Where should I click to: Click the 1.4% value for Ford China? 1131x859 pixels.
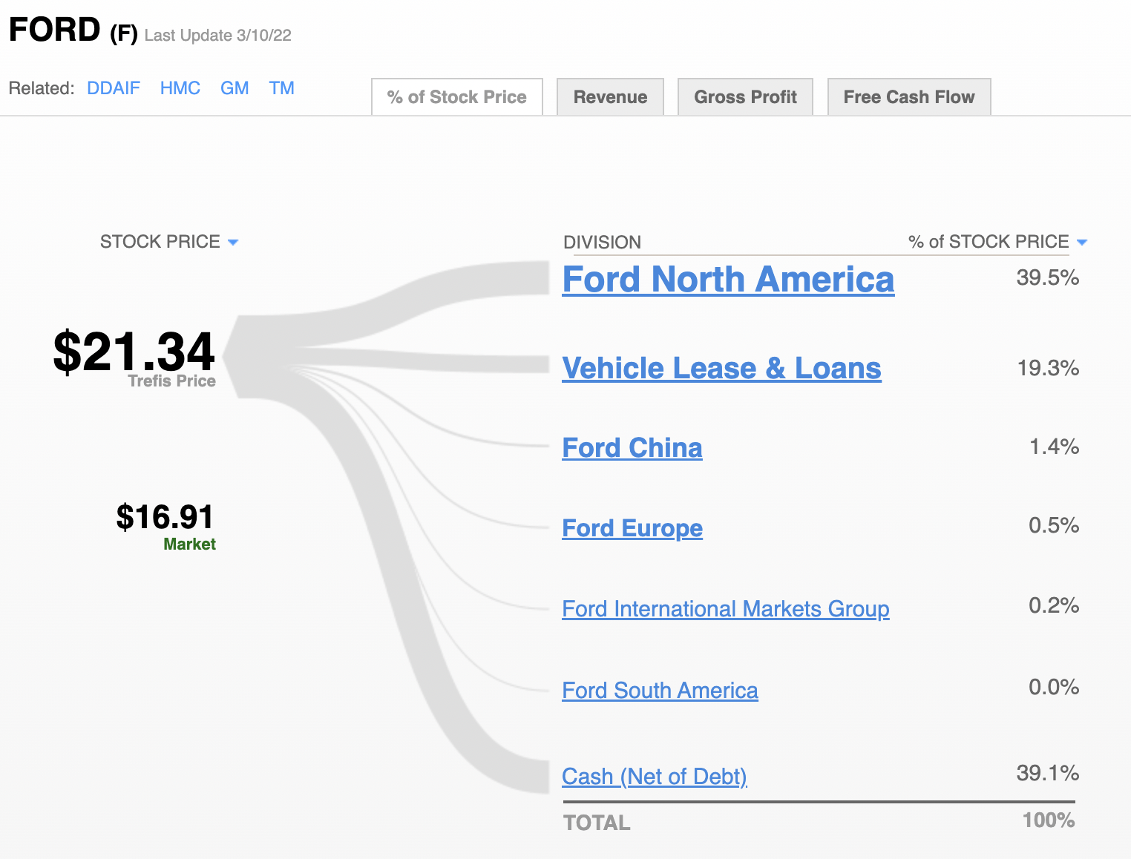1054,447
